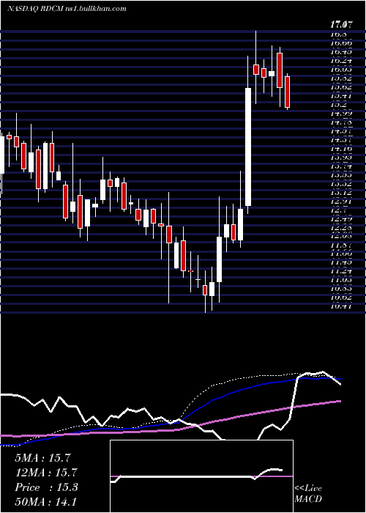Click the tallest white breakout candlestick
Image resolution: width=366 pixels, height=513 pixels.
click(x=248, y=147)
